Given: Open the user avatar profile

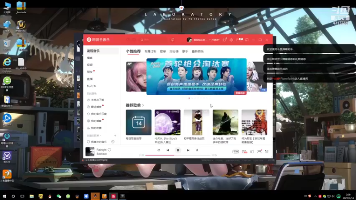Looking at the screenshot, I should tap(189, 40).
